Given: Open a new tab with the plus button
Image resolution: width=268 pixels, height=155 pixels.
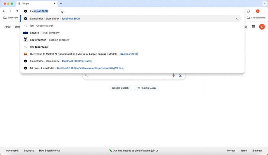Looking at the screenshot, I should (61, 4).
